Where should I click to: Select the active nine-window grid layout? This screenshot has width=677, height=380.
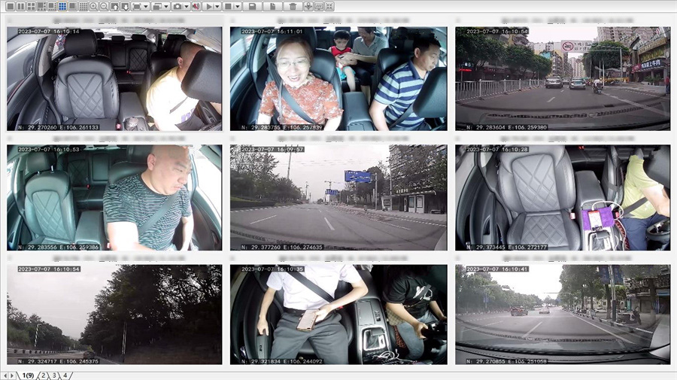(62, 6)
